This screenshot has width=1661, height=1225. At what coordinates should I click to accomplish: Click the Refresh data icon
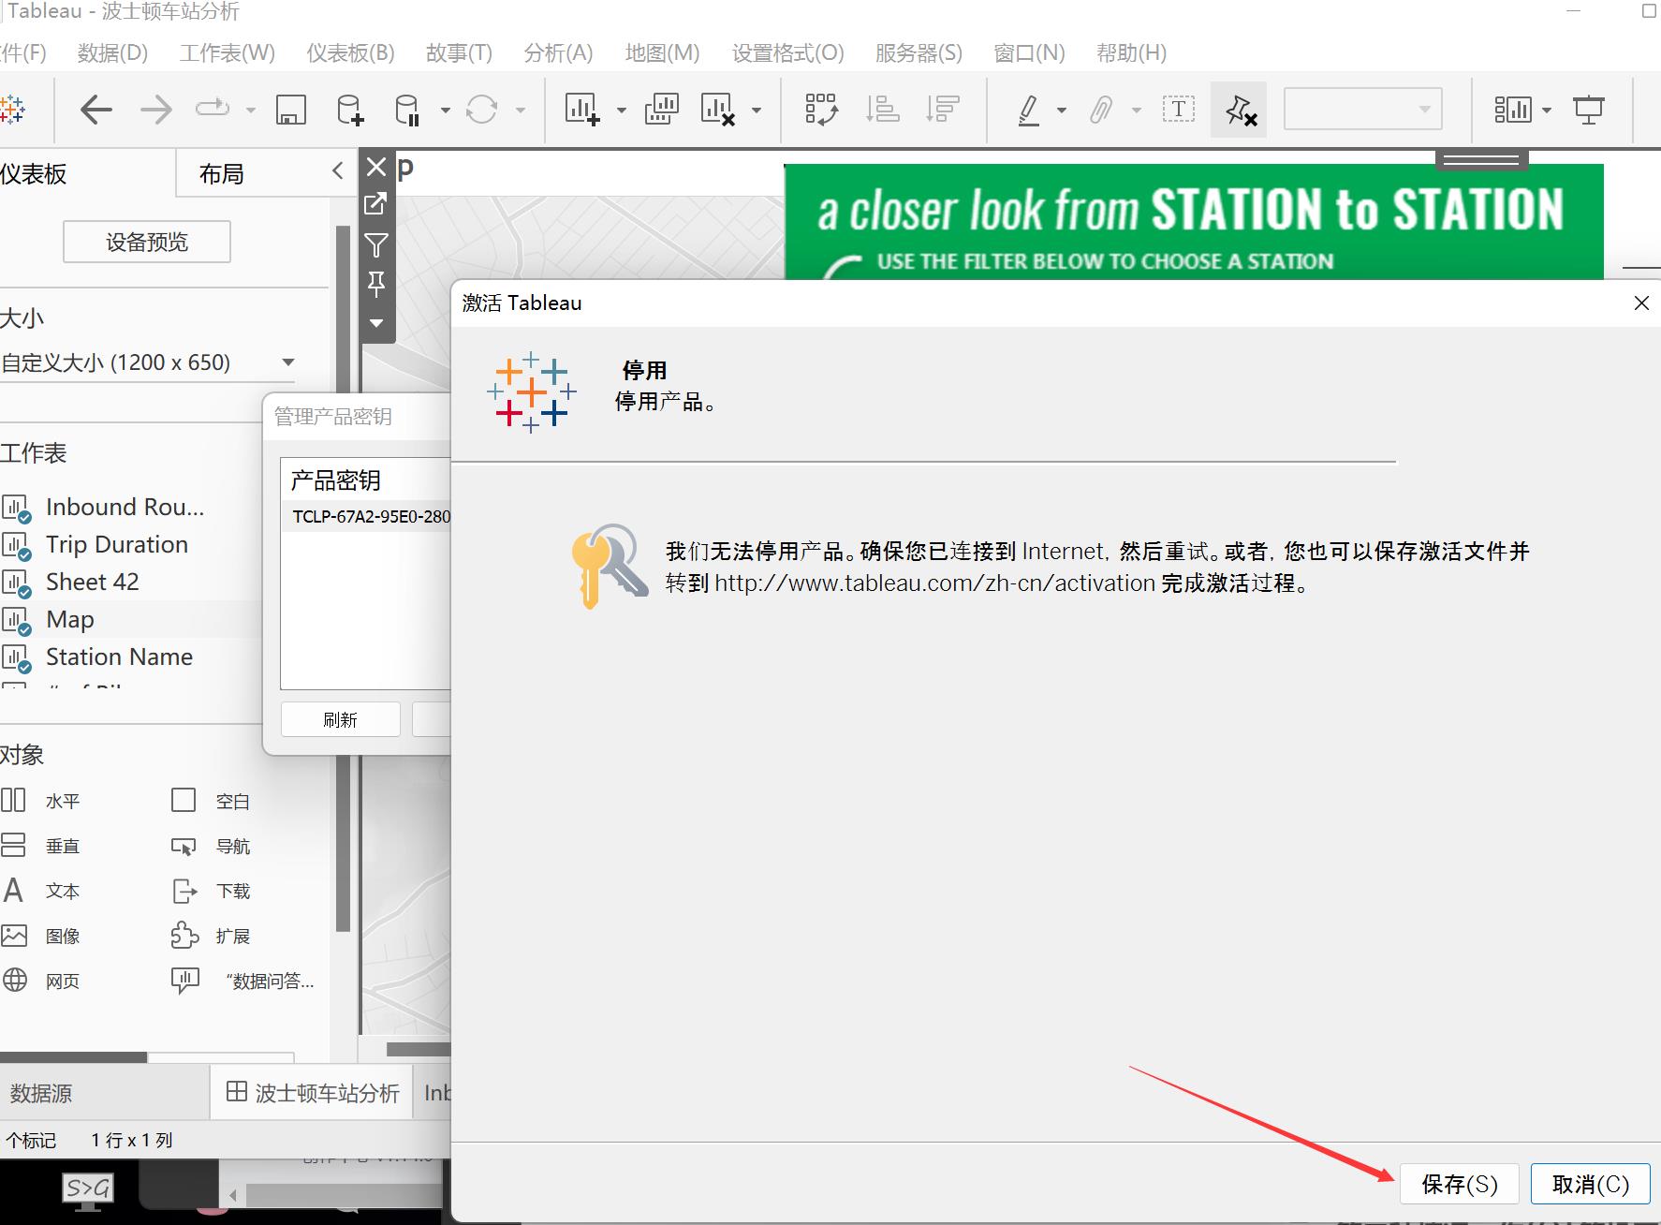click(x=481, y=110)
